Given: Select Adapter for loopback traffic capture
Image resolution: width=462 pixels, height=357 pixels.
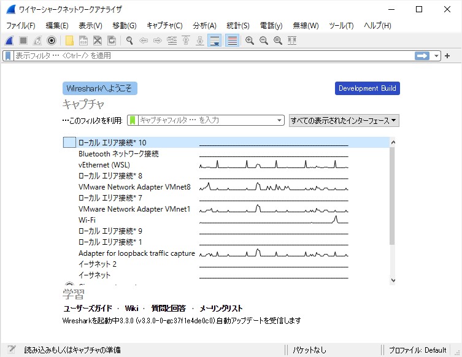Looking at the screenshot, I should 226,253.
